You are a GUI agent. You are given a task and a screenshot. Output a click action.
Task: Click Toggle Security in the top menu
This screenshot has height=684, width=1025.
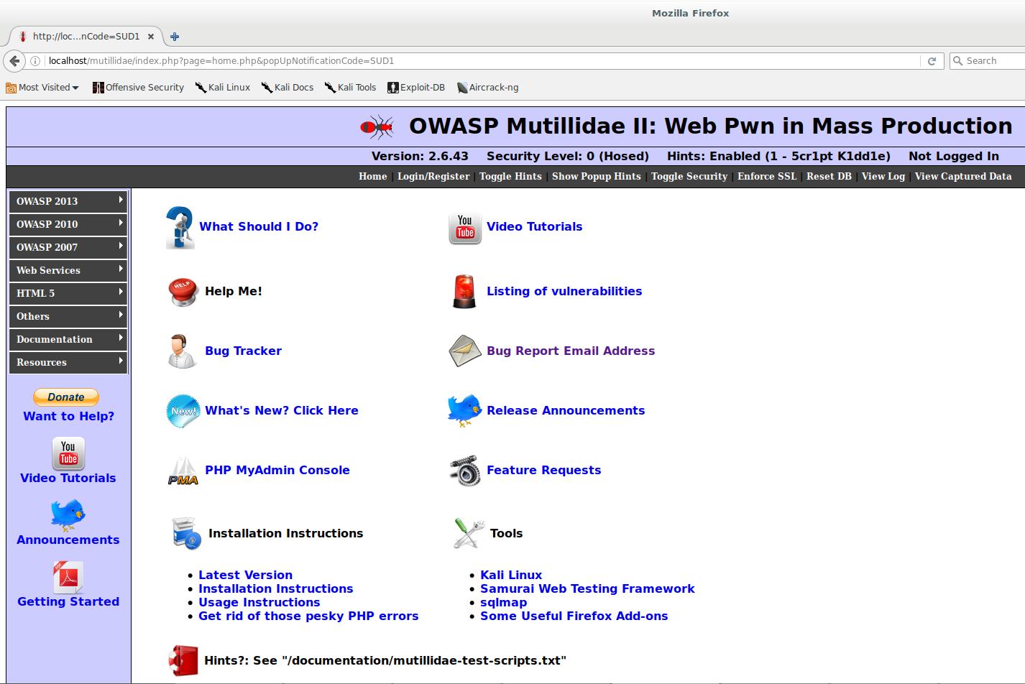[x=689, y=177]
